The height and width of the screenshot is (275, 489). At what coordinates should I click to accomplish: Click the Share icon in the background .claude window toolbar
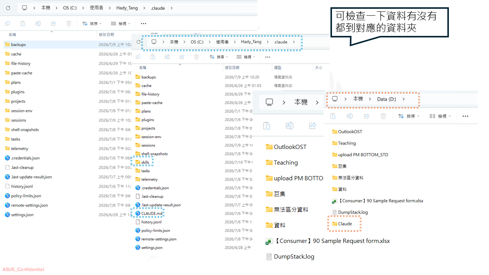53,24
